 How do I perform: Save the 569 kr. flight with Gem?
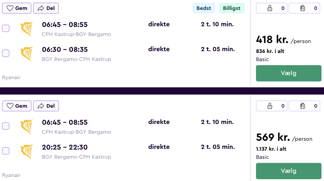tap(17, 106)
